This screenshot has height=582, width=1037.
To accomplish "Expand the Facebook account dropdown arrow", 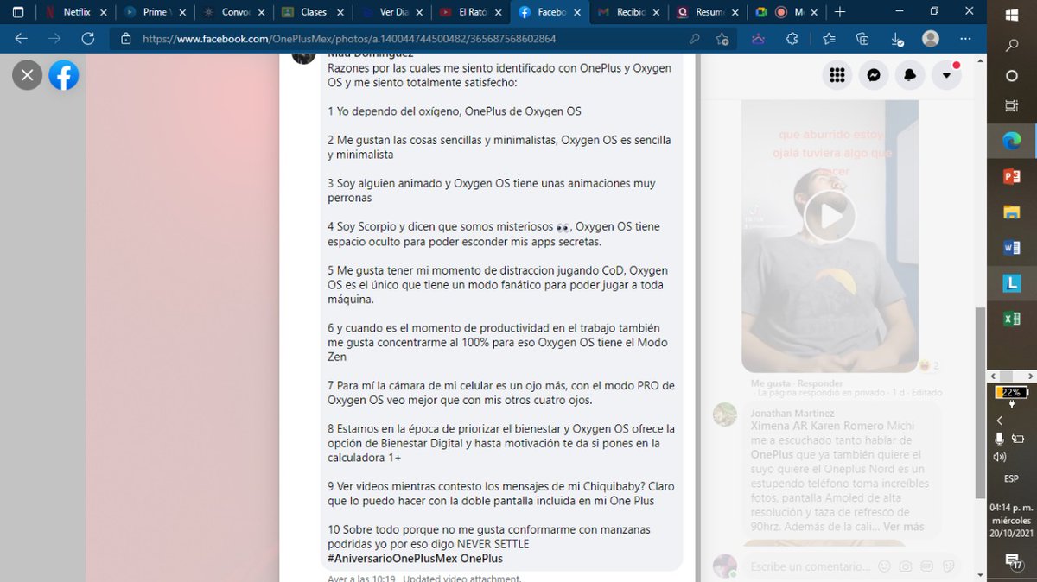I will click(x=947, y=75).
